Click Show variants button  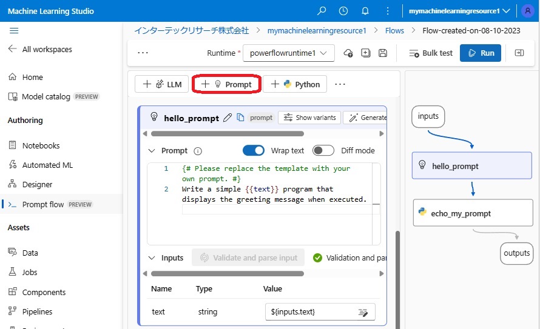309,118
